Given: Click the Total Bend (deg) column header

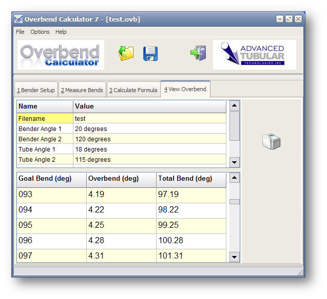Looking at the screenshot, I should (191, 180).
